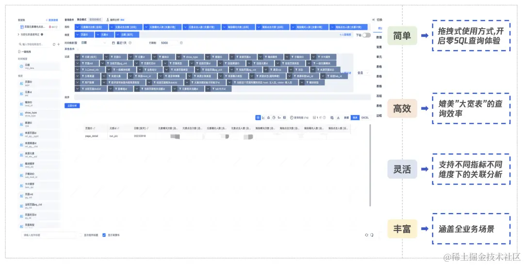This screenshot has height=265, width=524.
Task: Click the refresh icon at bottom right
Action: (x=367, y=235)
